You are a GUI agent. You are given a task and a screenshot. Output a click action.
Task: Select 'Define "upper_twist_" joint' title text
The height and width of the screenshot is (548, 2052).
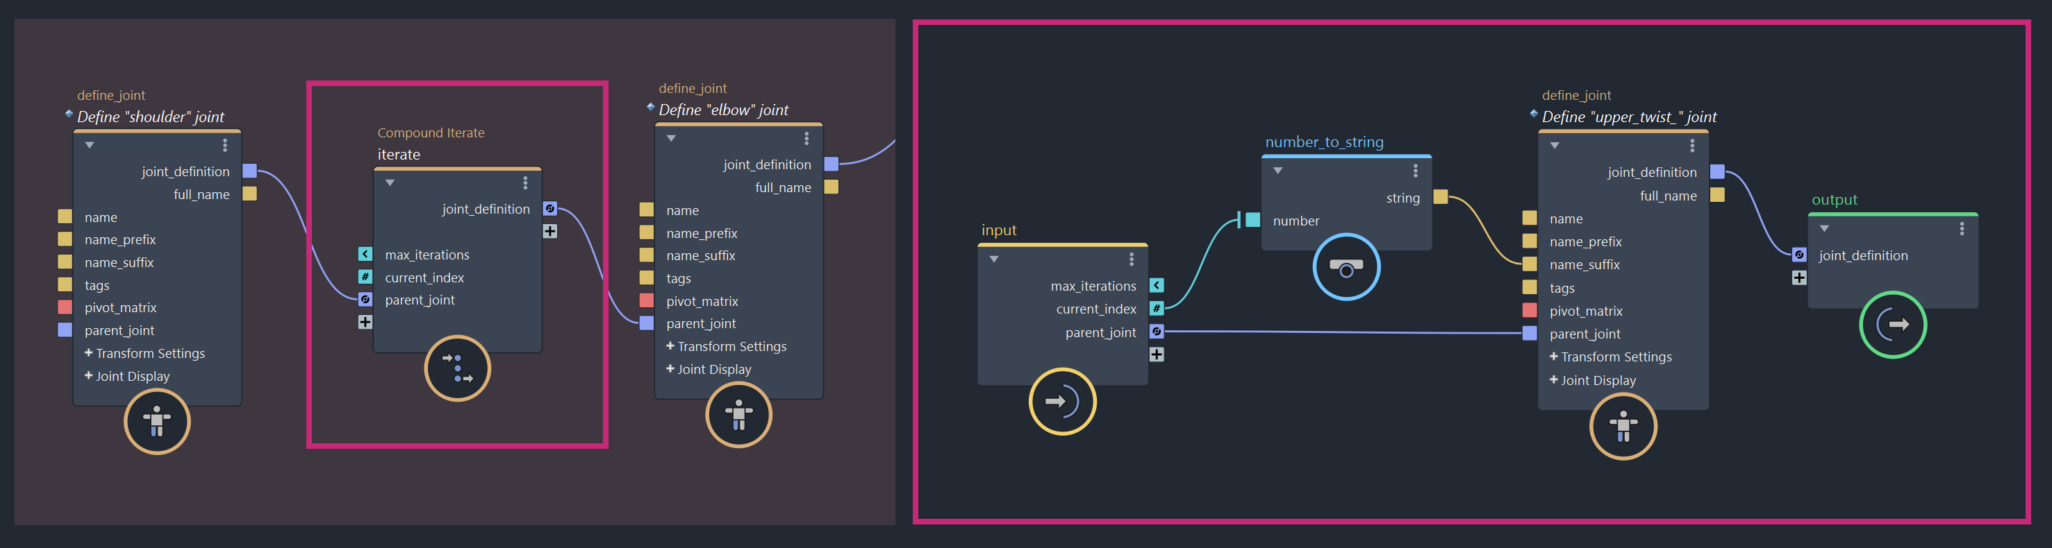click(1629, 117)
